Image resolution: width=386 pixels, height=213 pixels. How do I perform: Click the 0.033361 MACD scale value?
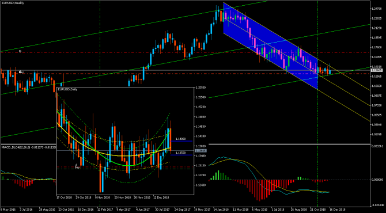[x=377, y=146]
